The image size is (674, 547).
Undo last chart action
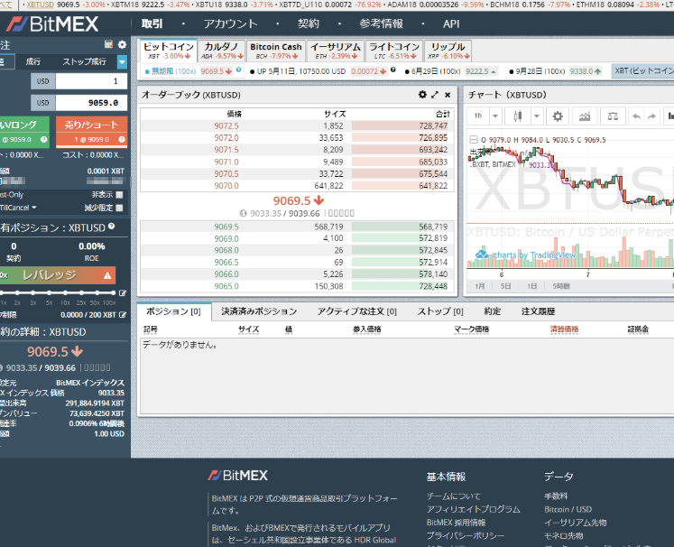pos(636,116)
